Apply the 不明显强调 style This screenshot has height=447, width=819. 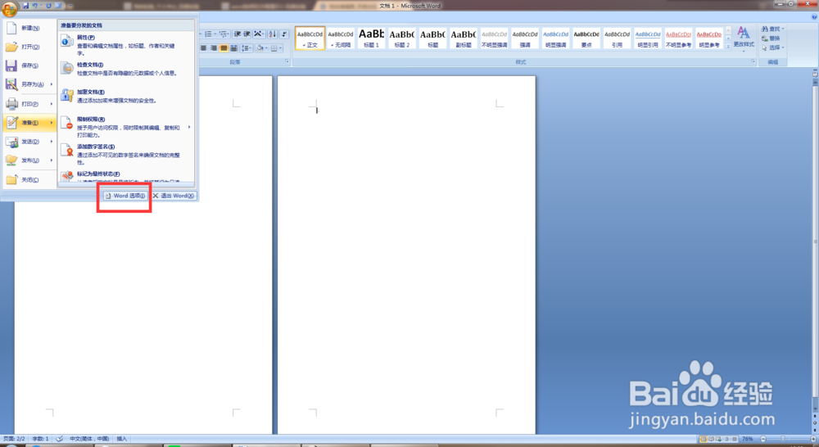point(494,38)
